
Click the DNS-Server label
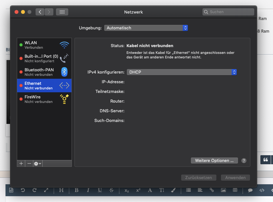tap(112, 111)
